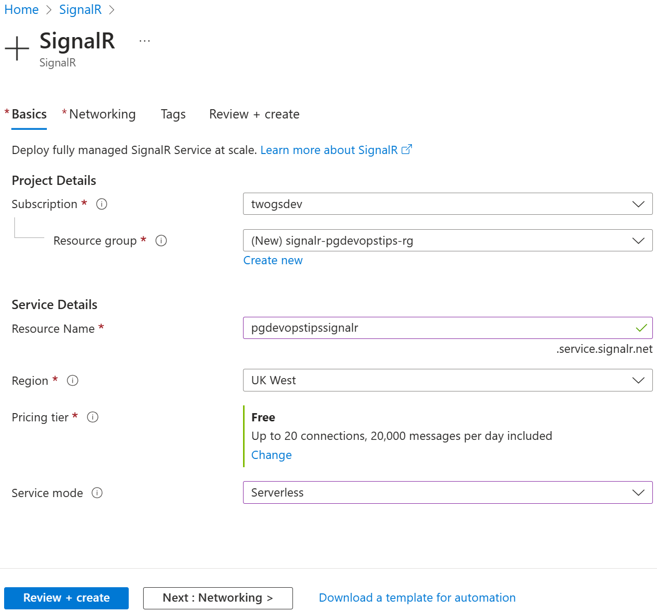Show info tooltip for Region

[73, 381]
